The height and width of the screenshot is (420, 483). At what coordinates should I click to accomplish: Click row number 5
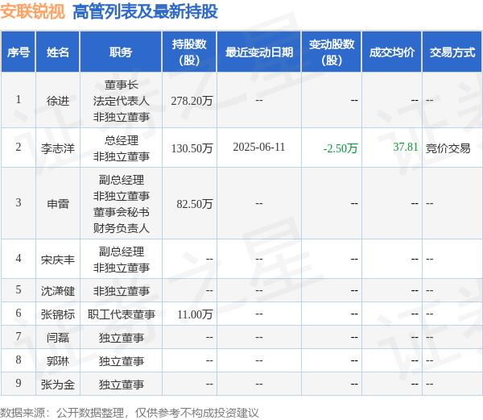click(x=19, y=289)
